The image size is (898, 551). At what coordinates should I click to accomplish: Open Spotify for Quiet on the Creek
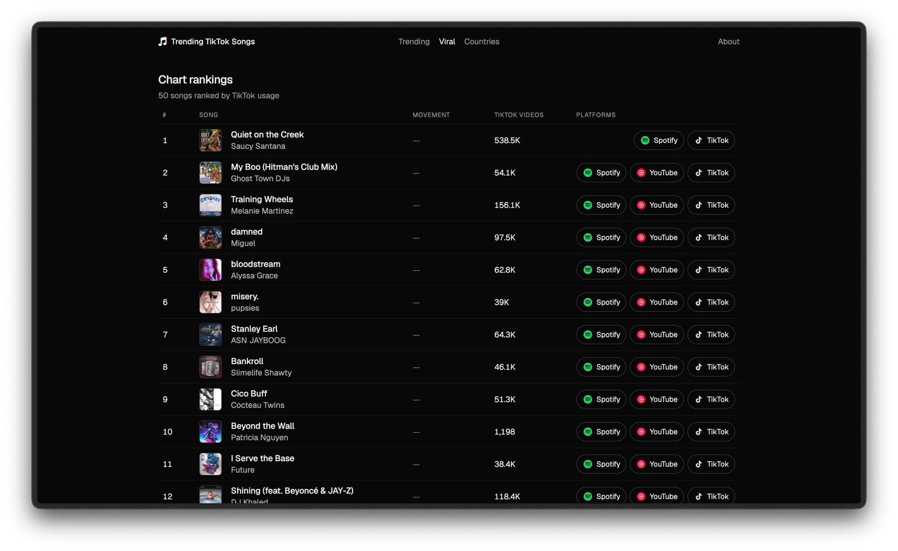[658, 140]
